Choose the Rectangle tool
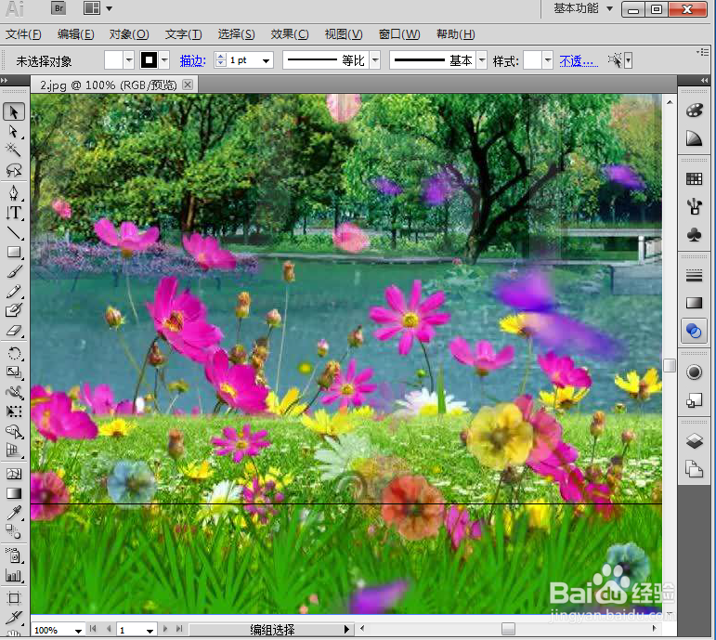 coord(14,252)
